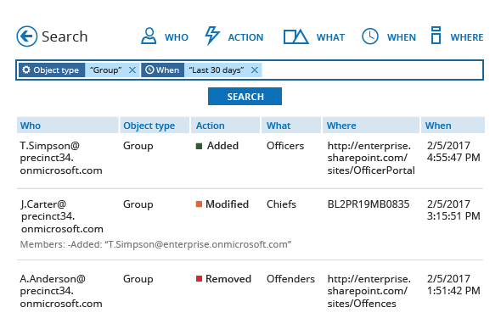Click Group object type in T.Simpson row

pos(138,146)
